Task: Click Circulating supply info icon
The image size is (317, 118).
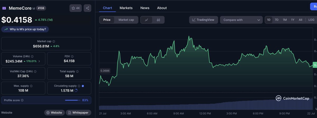Action: click(x=79, y=86)
